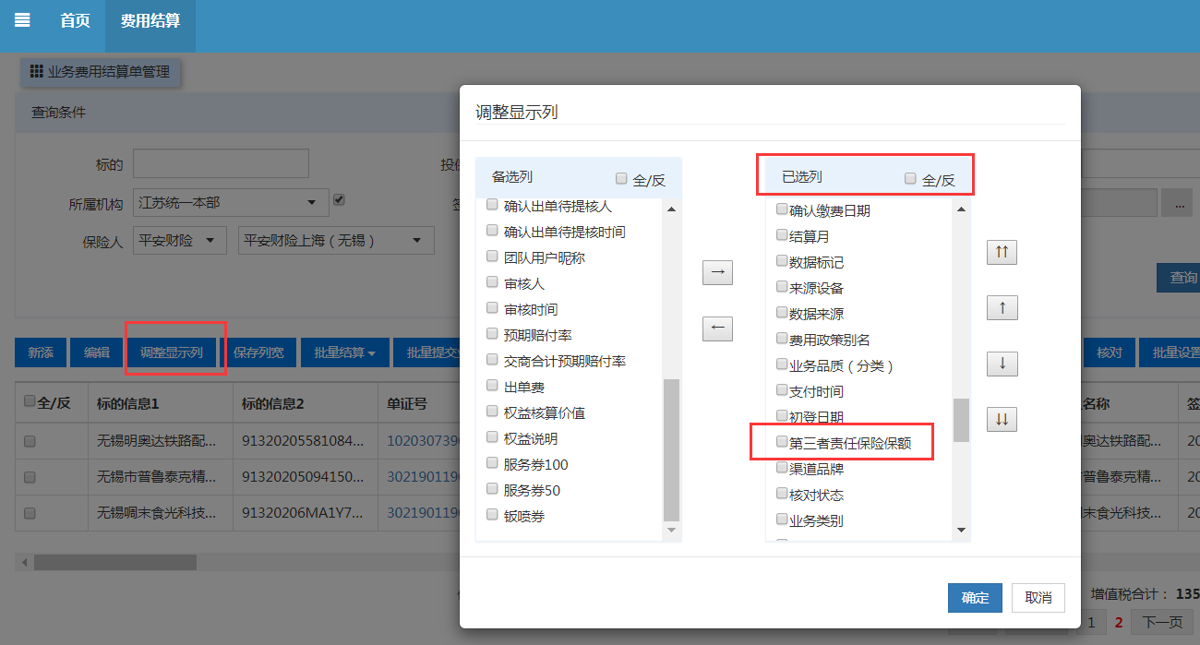Cancel dialog with 取消 button
The image size is (1200, 645).
coord(1038,597)
